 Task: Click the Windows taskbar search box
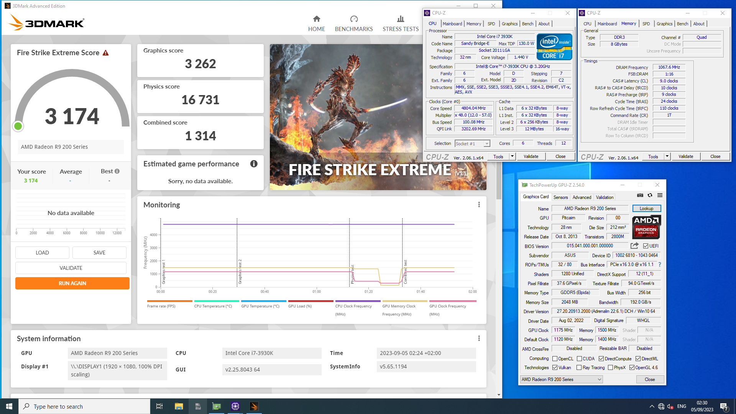[84, 406]
